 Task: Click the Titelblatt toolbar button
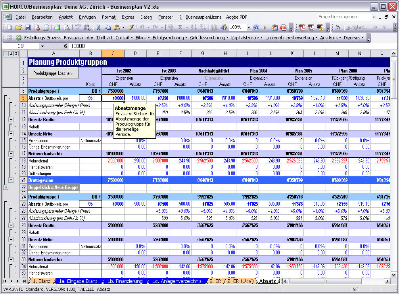pyautogui.click(x=104, y=38)
